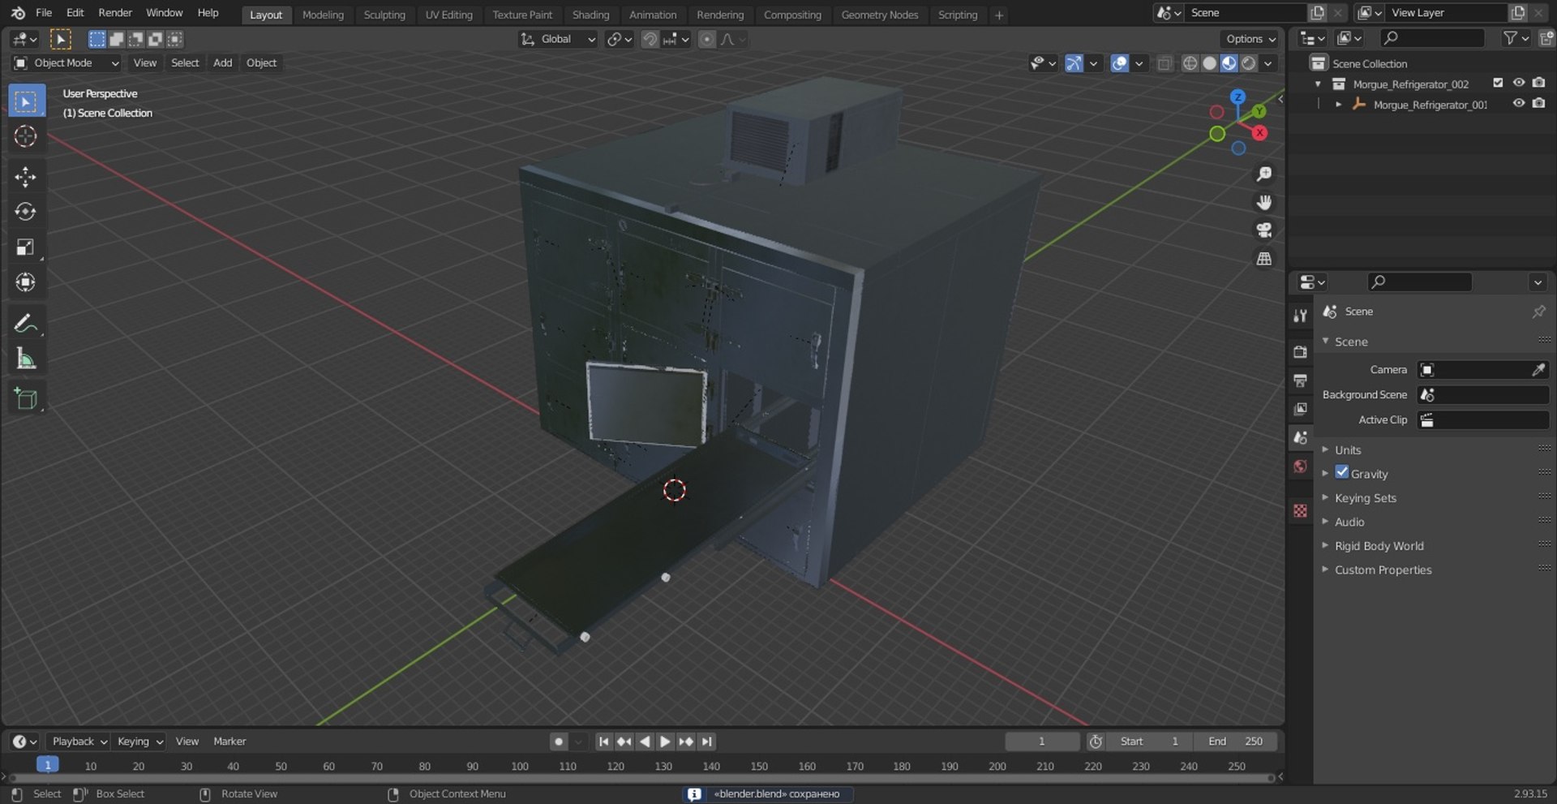Viewport: 1557px width, 804px height.
Task: Open the Keying dropdown
Action: pos(139,742)
